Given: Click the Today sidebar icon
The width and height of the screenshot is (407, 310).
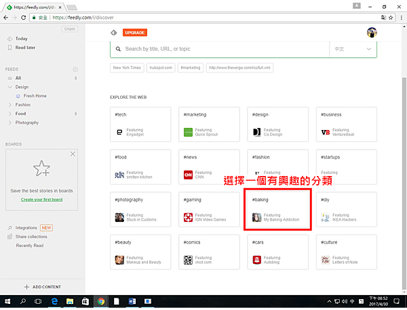Looking at the screenshot, I should (9, 39).
